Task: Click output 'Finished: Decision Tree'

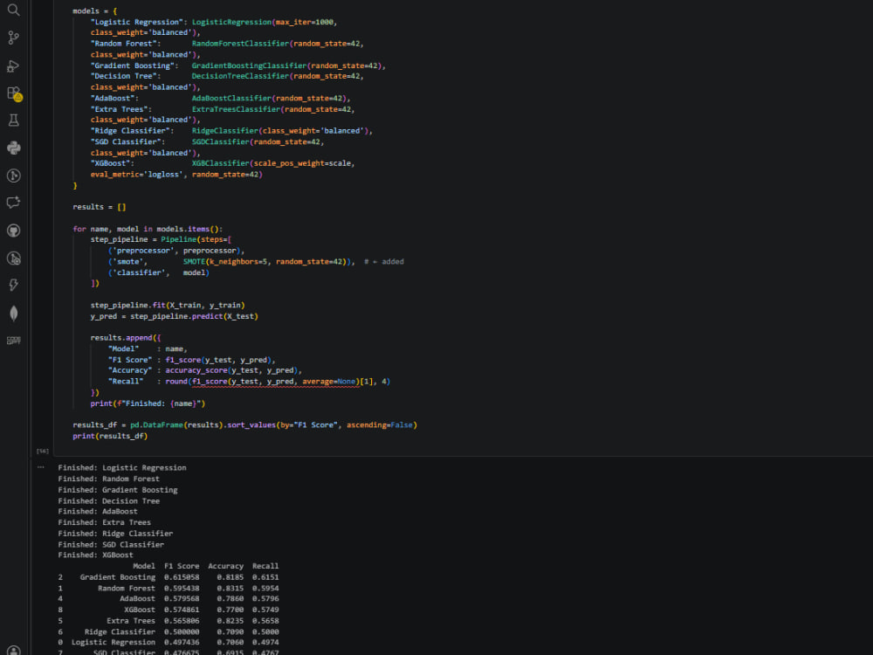Action: tap(108, 501)
